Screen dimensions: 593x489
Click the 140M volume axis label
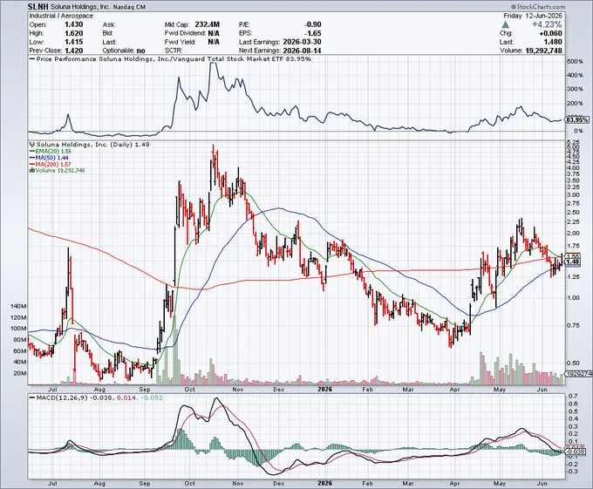click(x=18, y=307)
